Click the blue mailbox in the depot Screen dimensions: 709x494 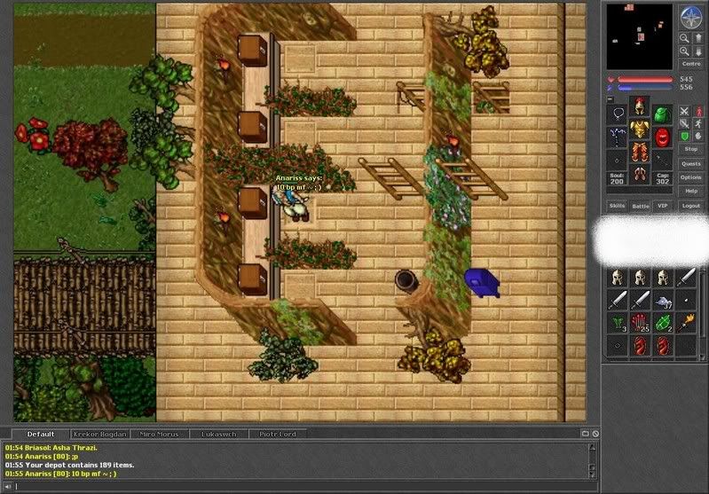tap(482, 283)
